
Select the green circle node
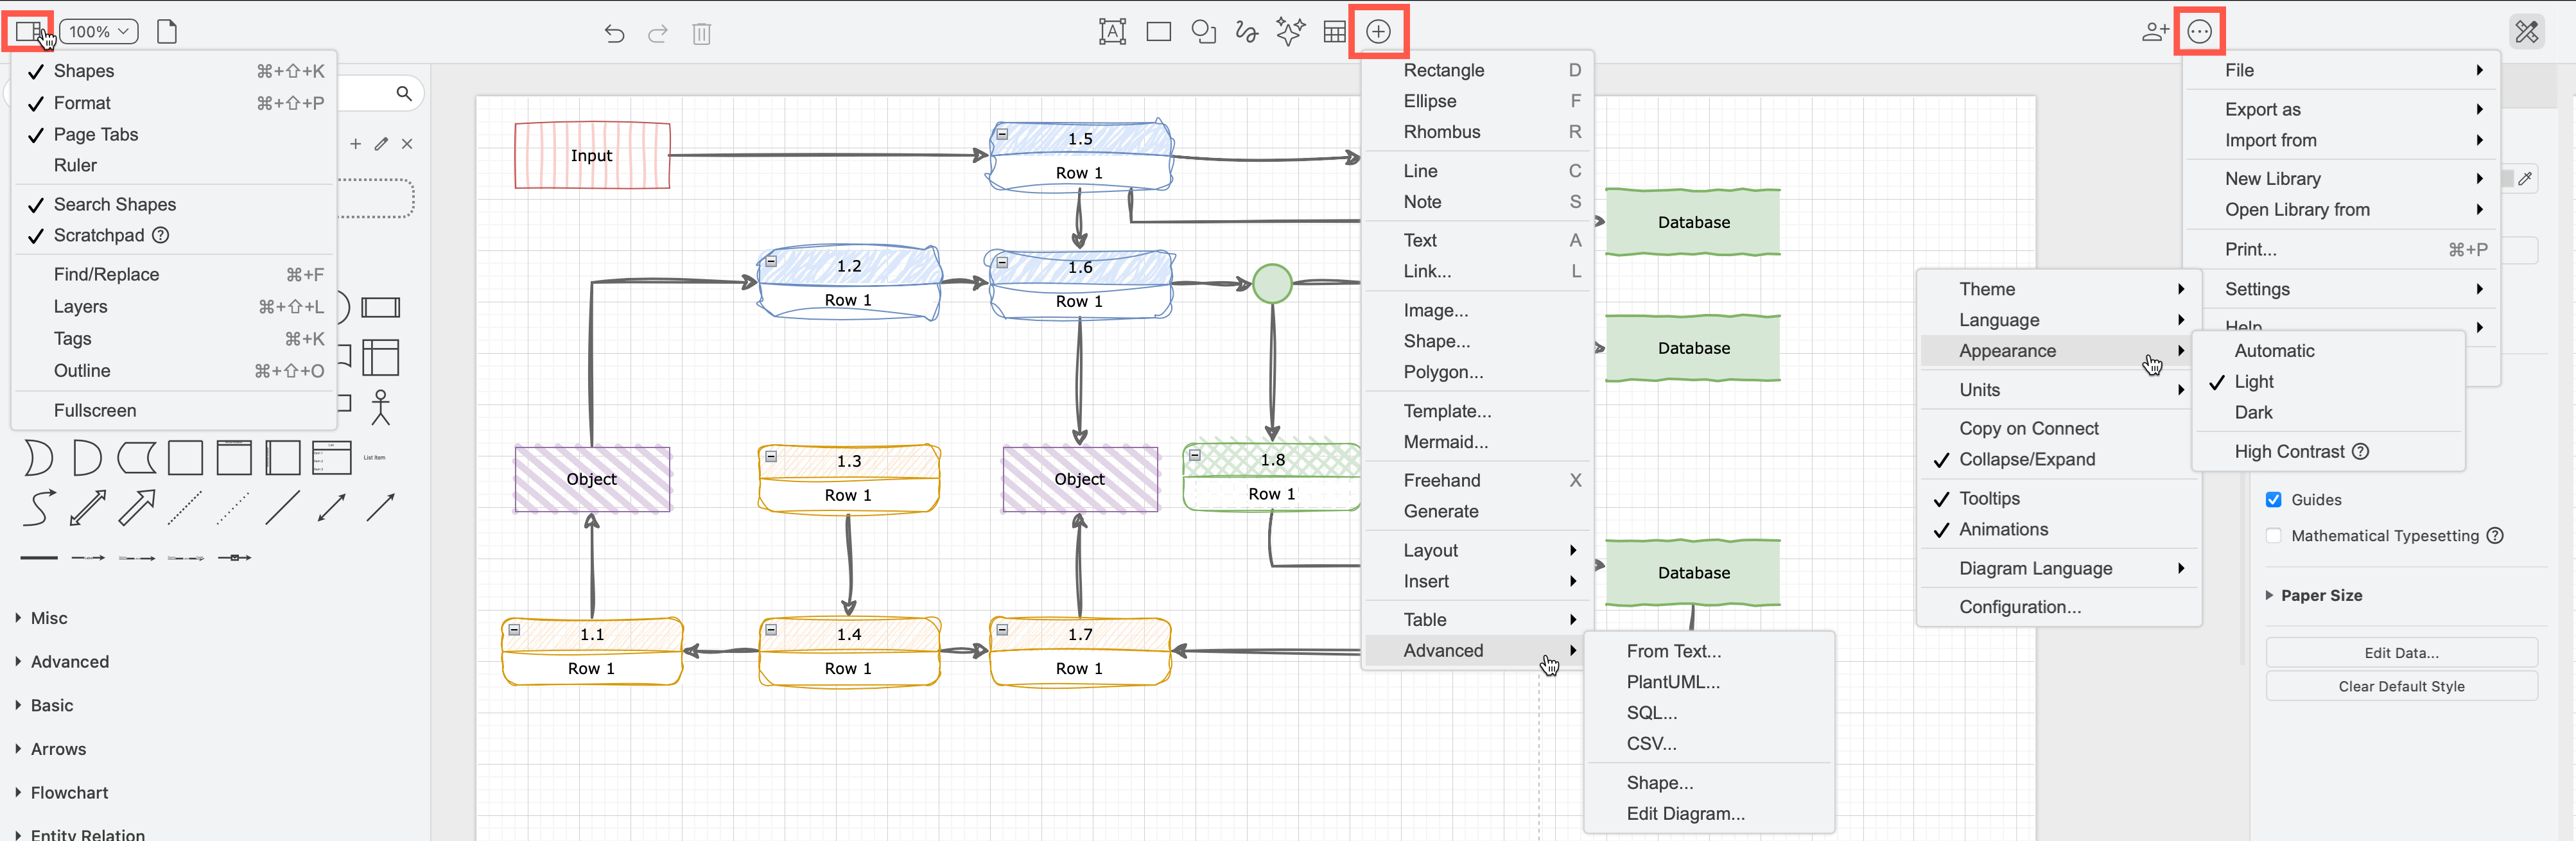click(1272, 283)
